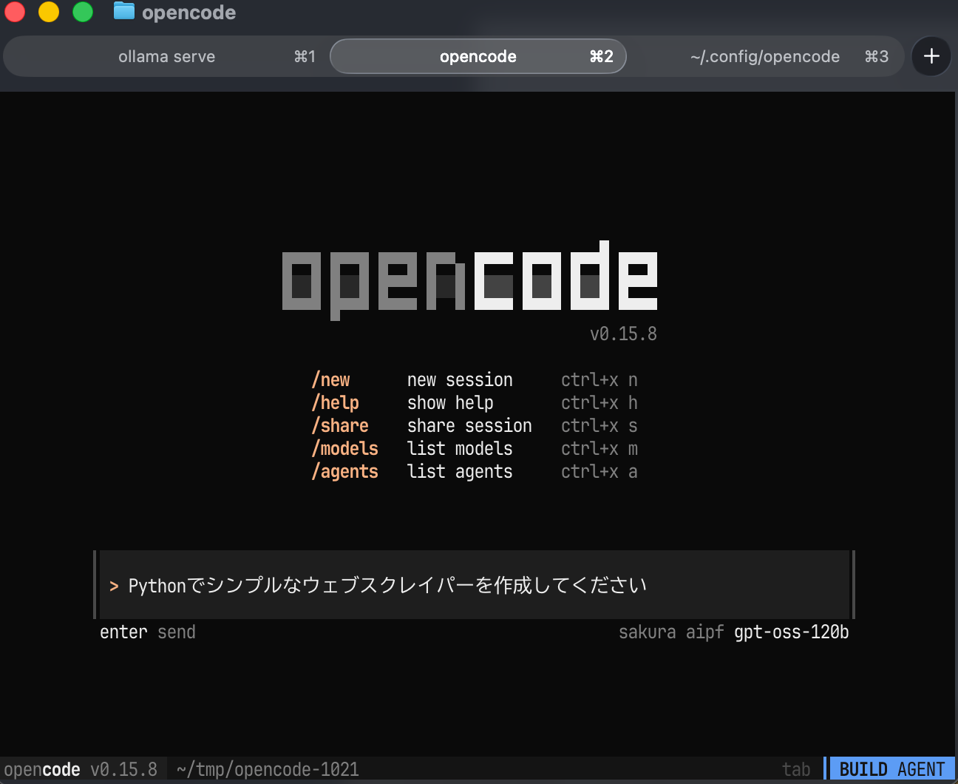Click the blue folder icon in title bar
958x784 pixels.
(123, 12)
